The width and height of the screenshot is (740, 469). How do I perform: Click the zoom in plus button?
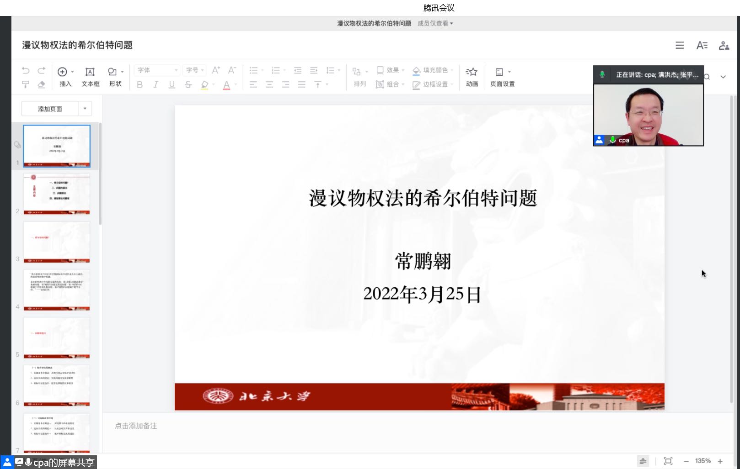point(720,461)
